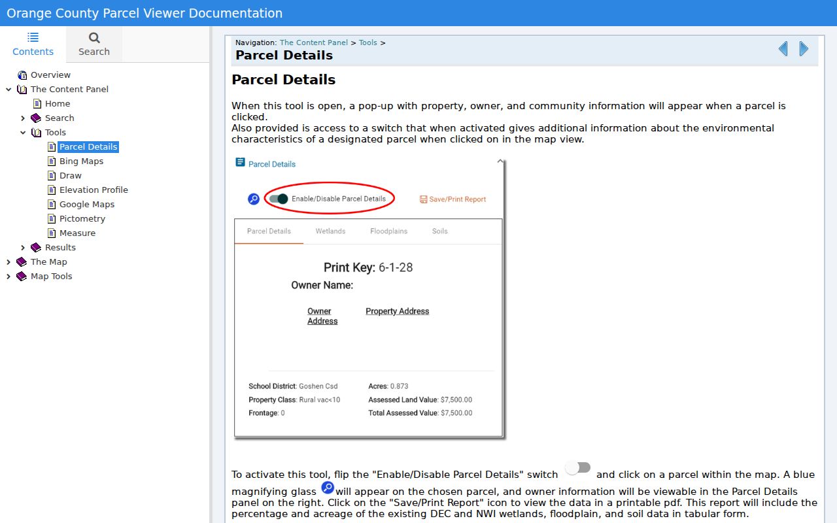
Task: Click the Measure page icon
Action: pos(52,233)
